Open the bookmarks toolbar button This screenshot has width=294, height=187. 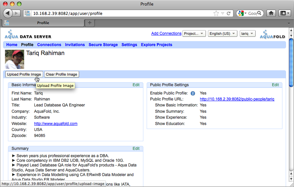coord(285,13)
